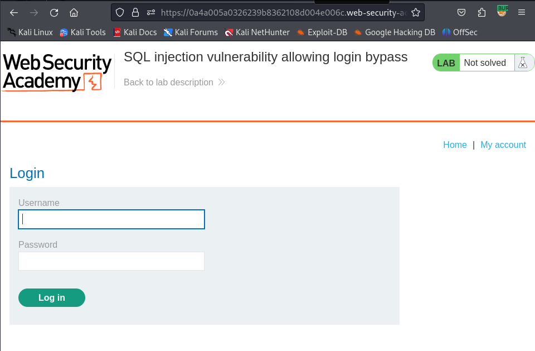
Task: Click the tracking protection shield icon
Action: (x=120, y=12)
